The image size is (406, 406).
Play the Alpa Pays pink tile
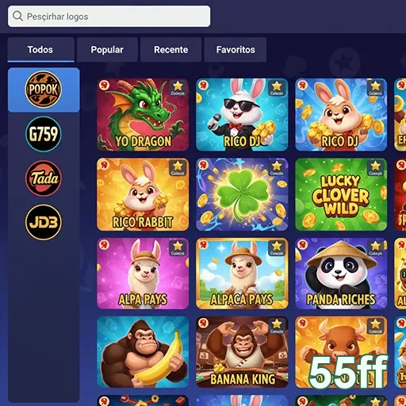coord(143,274)
